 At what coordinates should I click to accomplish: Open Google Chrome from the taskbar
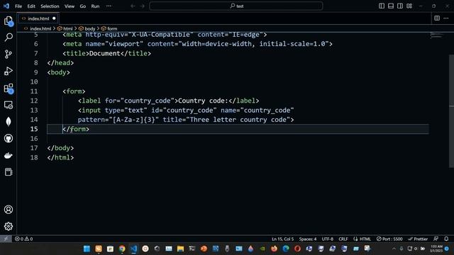click(x=122, y=249)
